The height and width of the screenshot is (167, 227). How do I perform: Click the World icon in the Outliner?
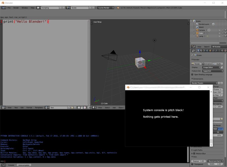click(197, 27)
